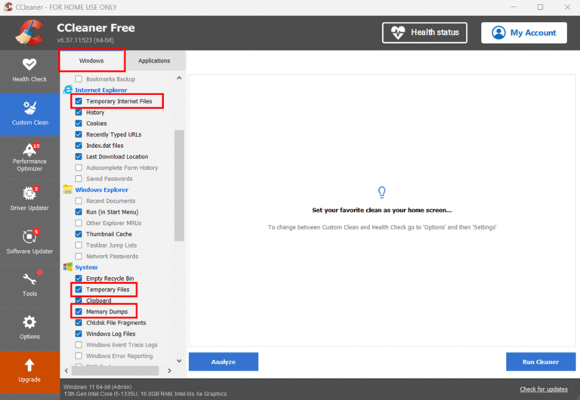Enable Windows Event Trace Logs
This screenshot has width=580, height=400.
point(79,345)
